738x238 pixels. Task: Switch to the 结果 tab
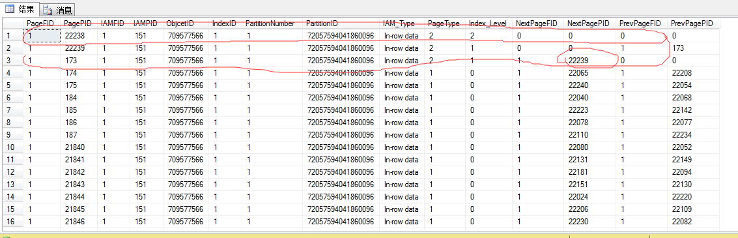(x=20, y=9)
